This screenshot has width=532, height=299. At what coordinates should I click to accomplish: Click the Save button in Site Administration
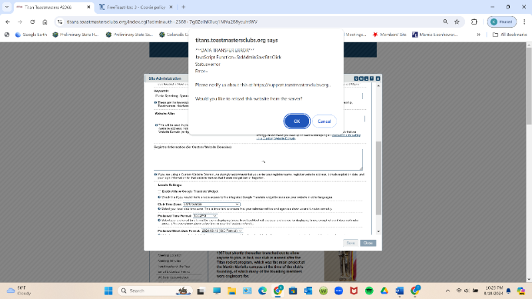pyautogui.click(x=351, y=243)
